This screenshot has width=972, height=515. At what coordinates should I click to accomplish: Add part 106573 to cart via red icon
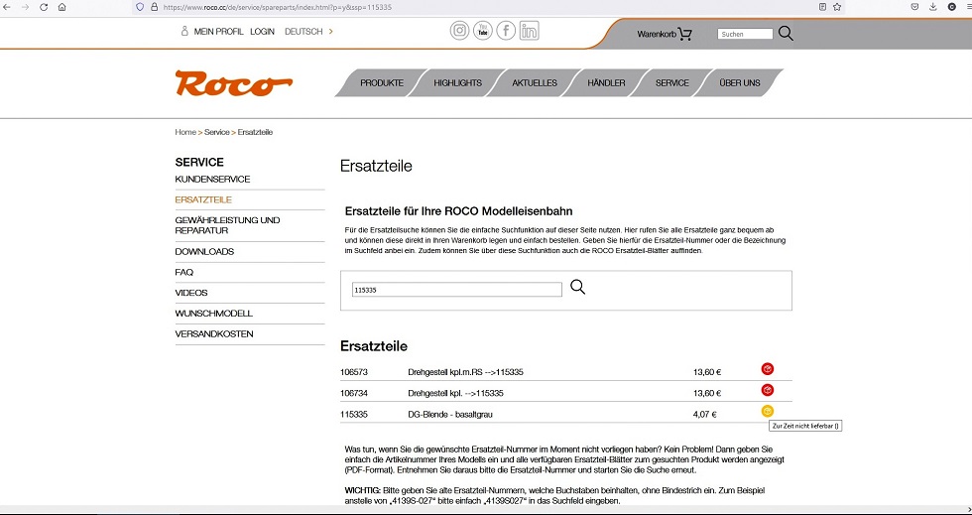point(767,369)
